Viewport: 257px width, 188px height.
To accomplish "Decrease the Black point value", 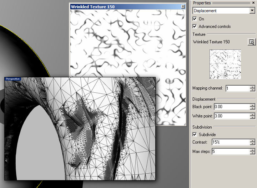I will coord(253,108).
